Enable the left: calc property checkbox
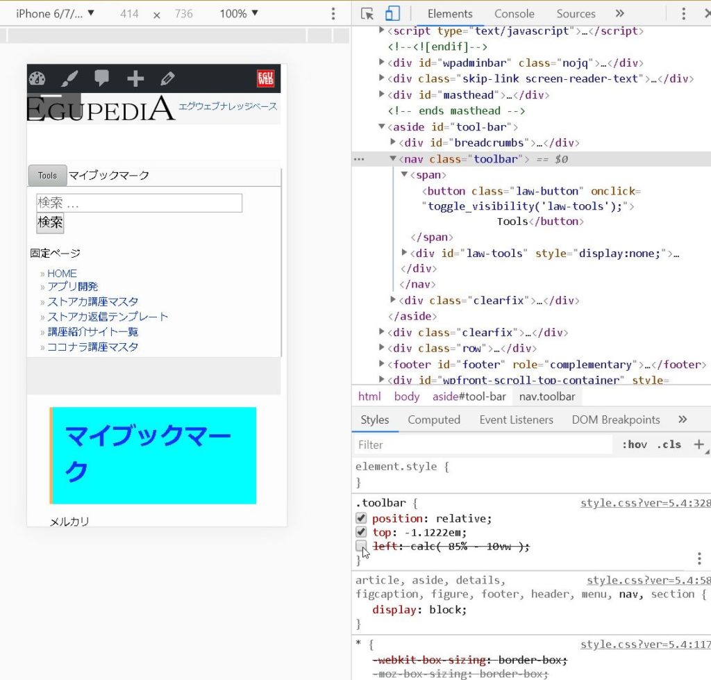The image size is (711, 680). (x=361, y=546)
